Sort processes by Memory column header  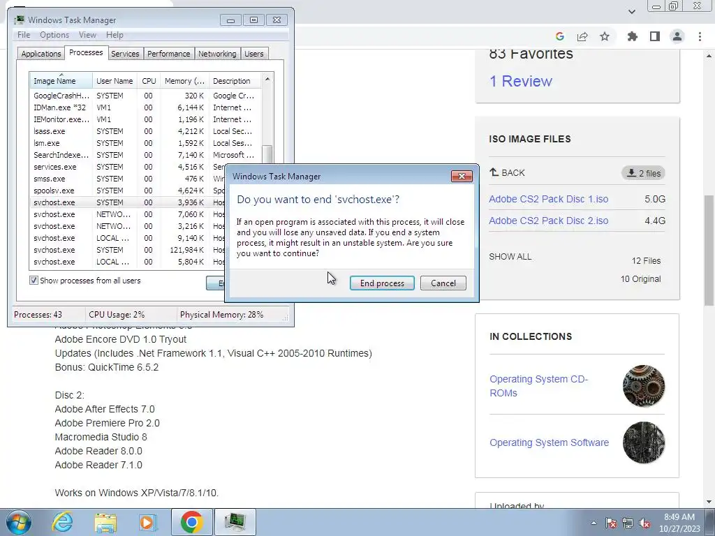pos(184,81)
